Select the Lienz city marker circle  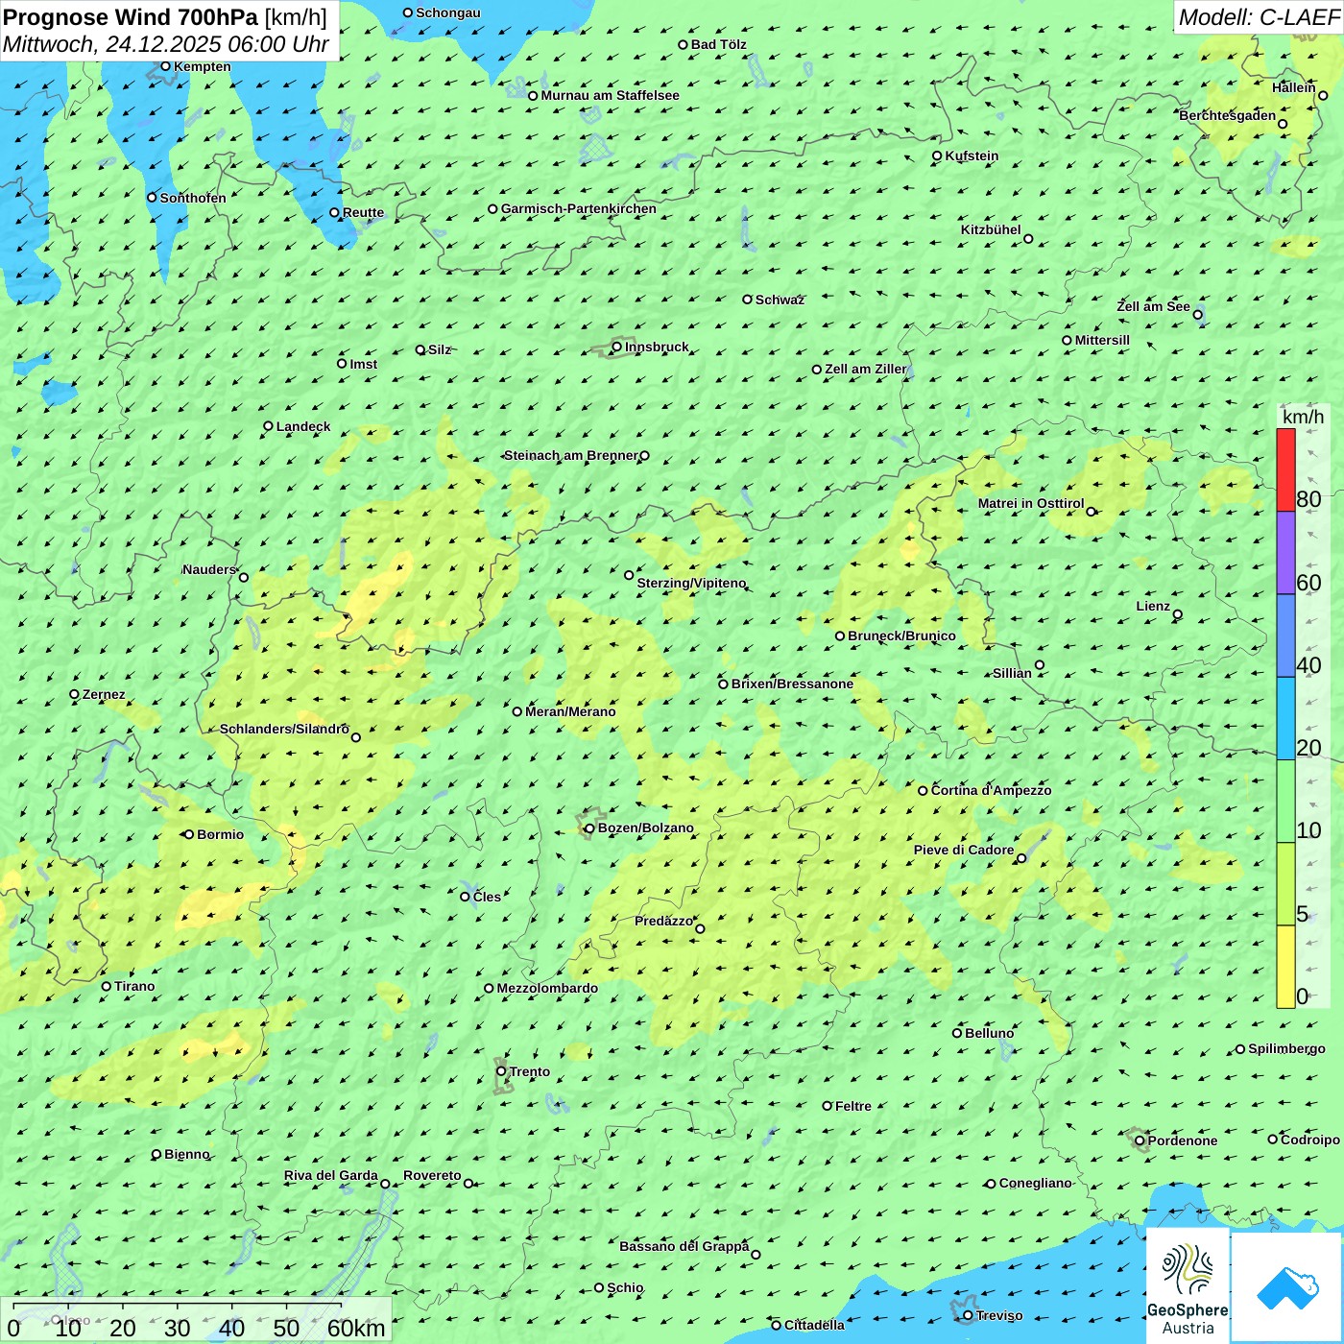coord(1178,614)
